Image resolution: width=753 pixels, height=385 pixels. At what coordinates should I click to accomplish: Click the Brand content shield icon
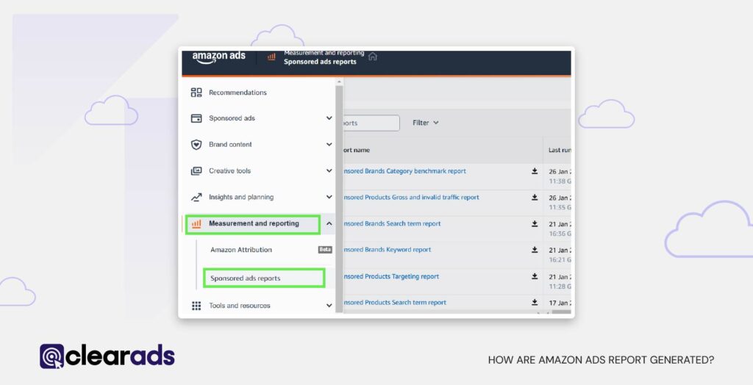[196, 145]
